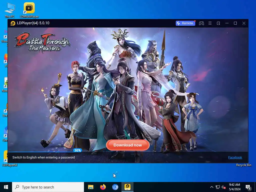The image size is (256, 192).
Task: Click the Switch to English password tip
Action: coord(43,157)
